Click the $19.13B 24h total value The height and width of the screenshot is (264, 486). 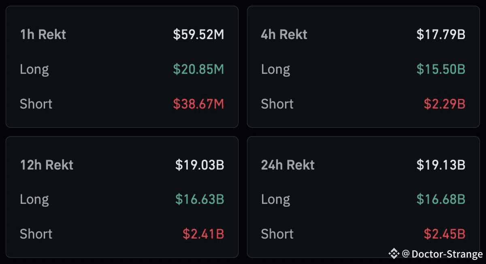pyautogui.click(x=441, y=165)
